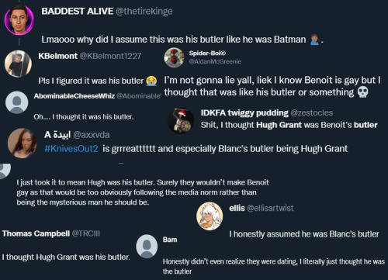Click AbominableCheeseWhiz's default gray avatar
The image size is (388, 280).
pyautogui.click(x=17, y=102)
